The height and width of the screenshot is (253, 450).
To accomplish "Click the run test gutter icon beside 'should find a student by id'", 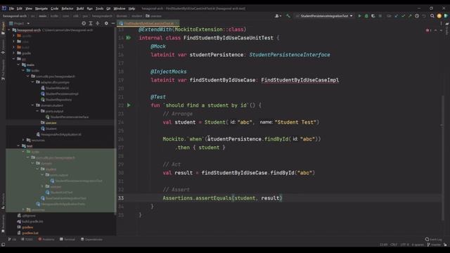I will [x=129, y=105].
